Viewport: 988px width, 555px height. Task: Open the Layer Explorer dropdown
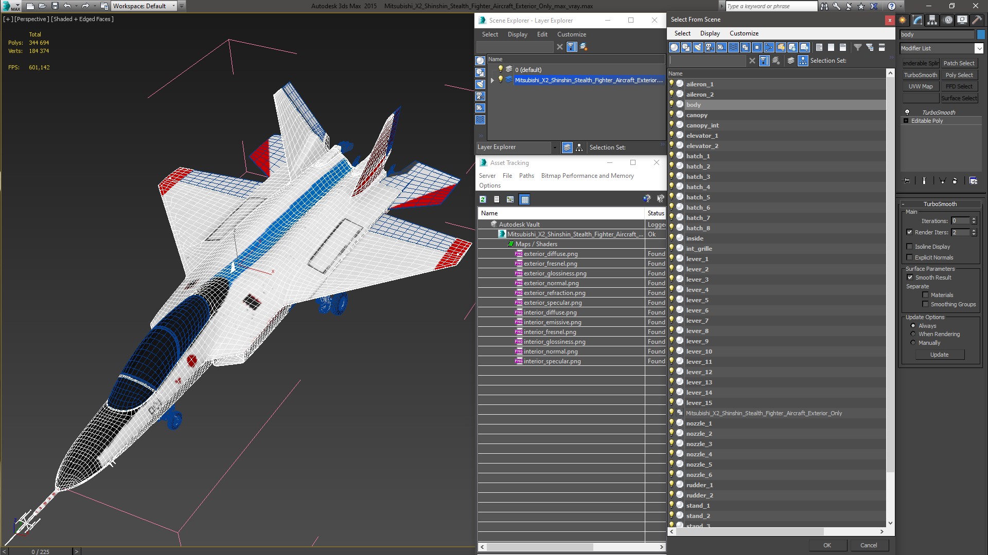[x=554, y=147]
